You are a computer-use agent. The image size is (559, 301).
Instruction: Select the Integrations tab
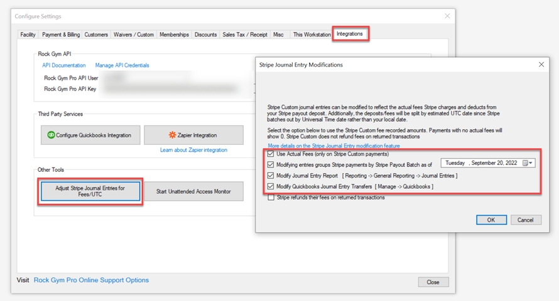pyautogui.click(x=350, y=34)
